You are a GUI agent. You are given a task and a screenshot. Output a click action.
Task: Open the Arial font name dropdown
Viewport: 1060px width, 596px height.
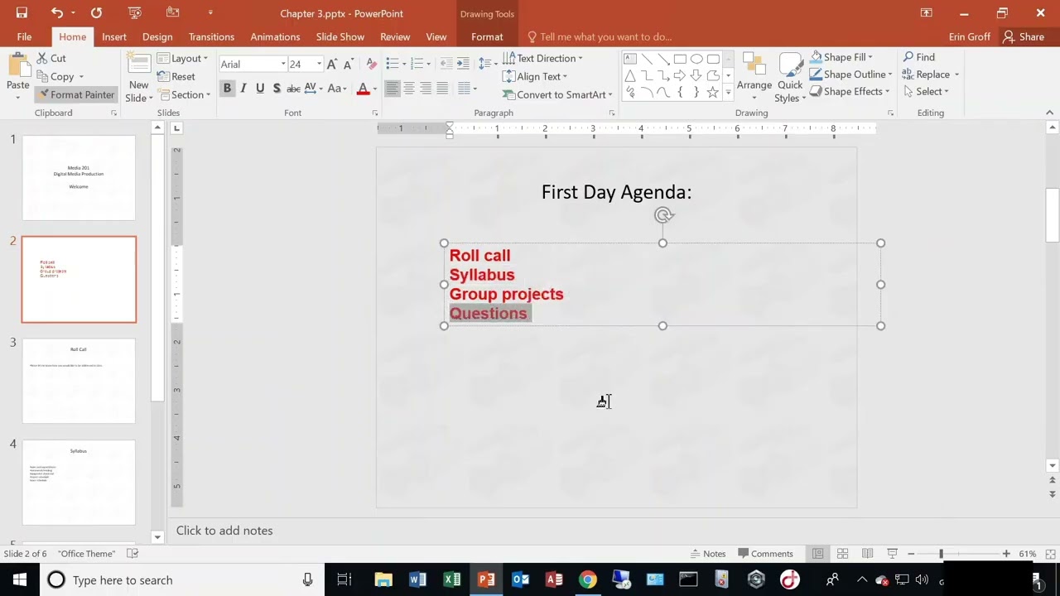pyautogui.click(x=282, y=65)
